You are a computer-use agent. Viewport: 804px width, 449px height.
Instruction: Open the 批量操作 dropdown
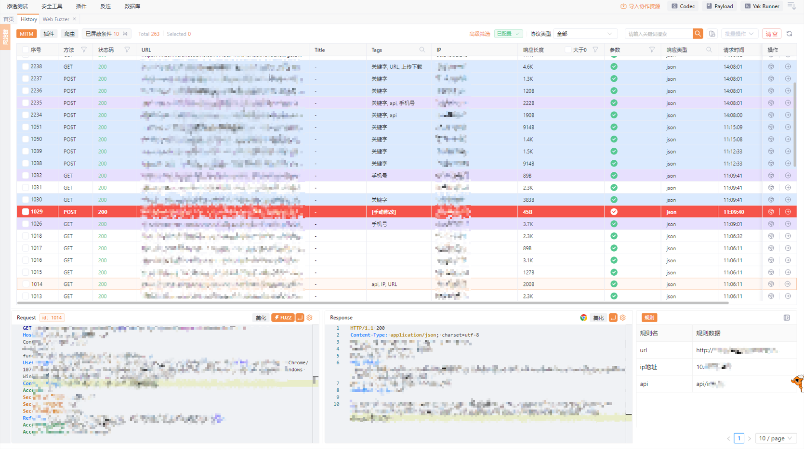[739, 34]
